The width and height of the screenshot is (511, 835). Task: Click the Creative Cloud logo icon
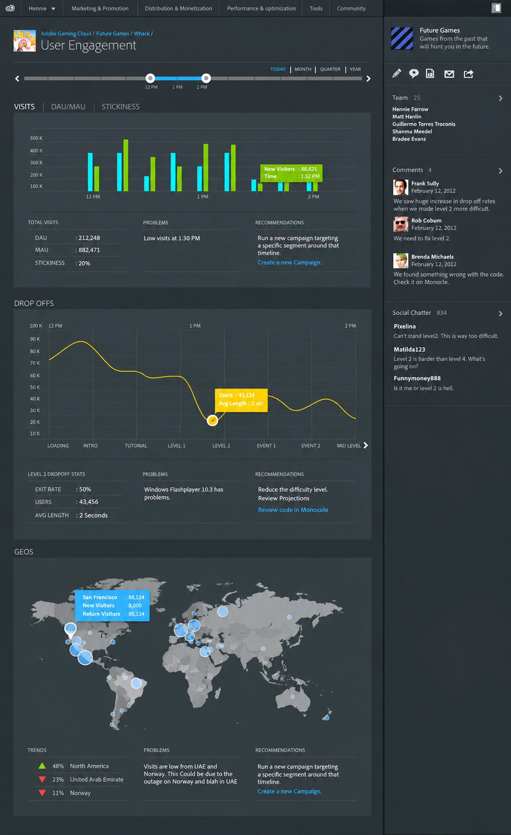(x=10, y=8)
